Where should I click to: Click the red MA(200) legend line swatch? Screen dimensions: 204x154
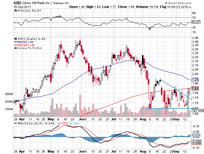pyautogui.click(x=16, y=45)
